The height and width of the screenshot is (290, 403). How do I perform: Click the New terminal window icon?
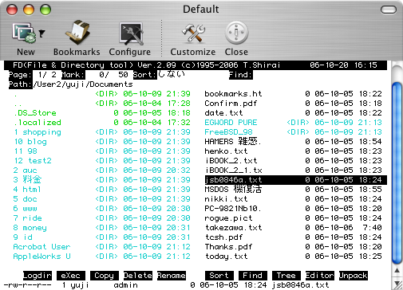(x=24, y=33)
